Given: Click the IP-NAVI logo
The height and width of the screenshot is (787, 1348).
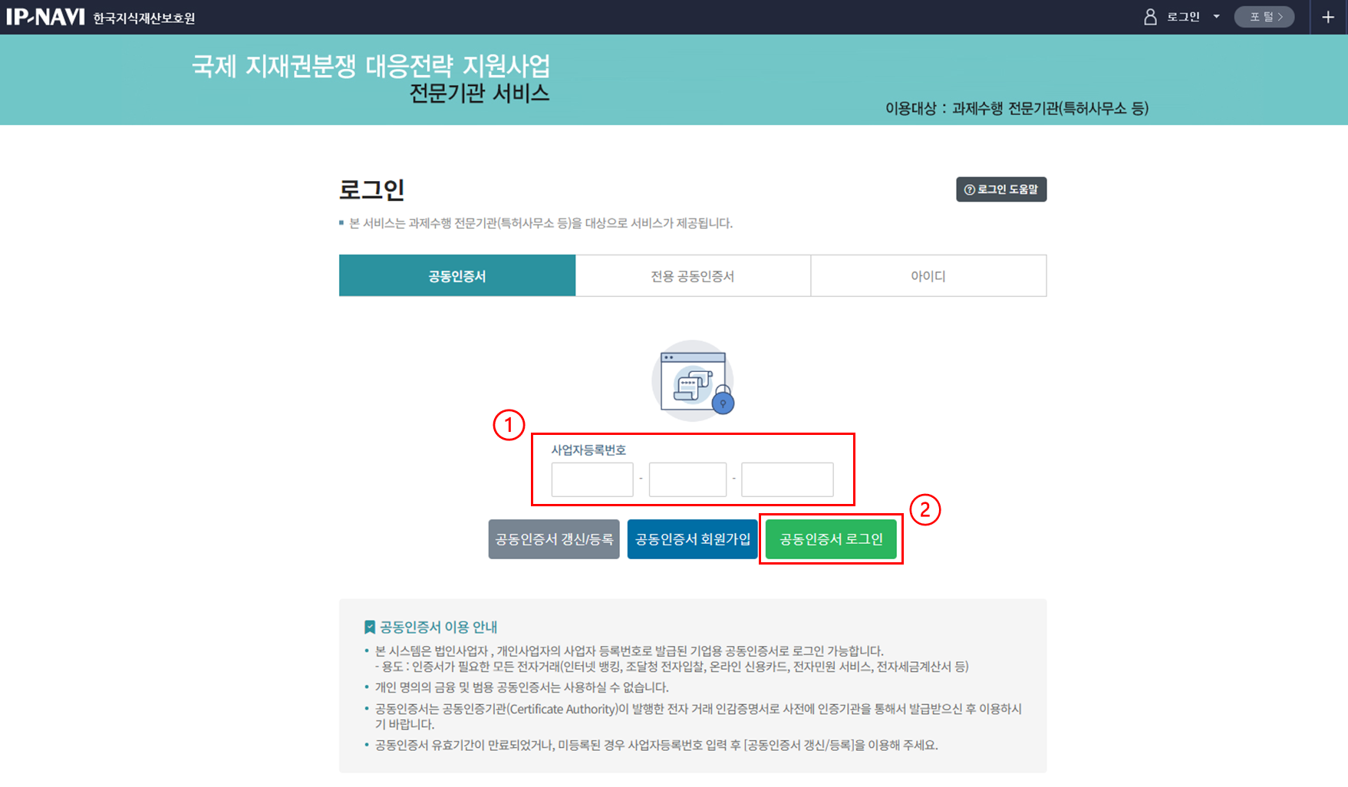Looking at the screenshot, I should pyautogui.click(x=45, y=17).
